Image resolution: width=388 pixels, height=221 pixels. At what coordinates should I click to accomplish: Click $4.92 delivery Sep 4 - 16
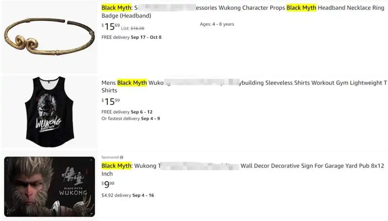click(x=128, y=195)
